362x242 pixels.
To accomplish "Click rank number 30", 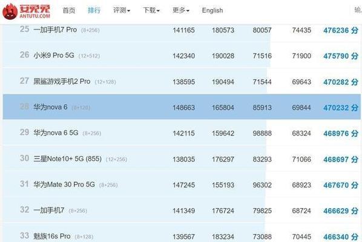I will click(x=24, y=159).
